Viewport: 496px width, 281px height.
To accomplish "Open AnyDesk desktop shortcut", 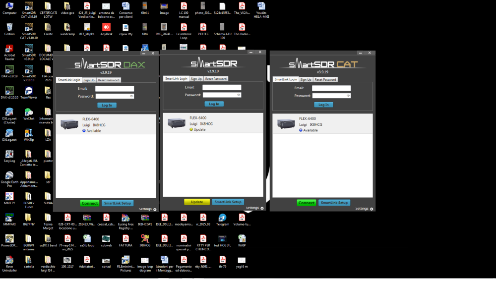I will (106, 29).
